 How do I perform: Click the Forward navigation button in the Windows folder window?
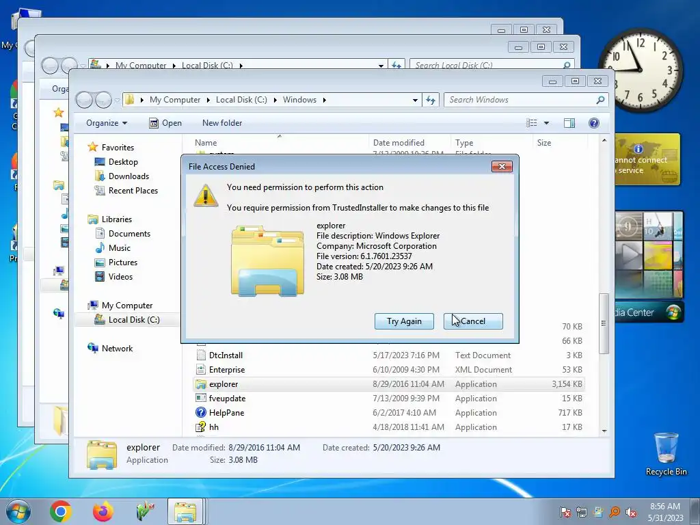[104, 100]
